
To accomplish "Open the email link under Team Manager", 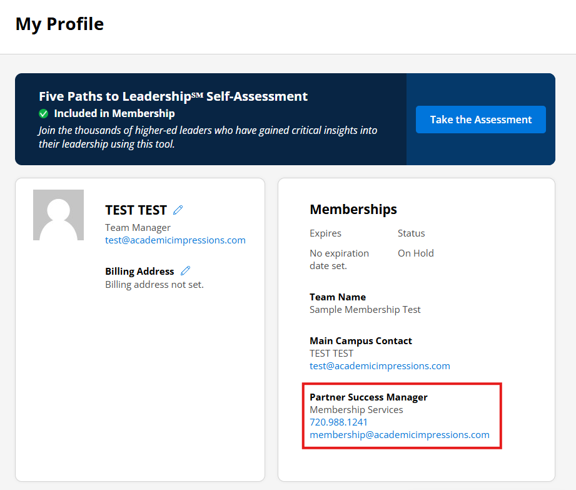I will click(175, 240).
